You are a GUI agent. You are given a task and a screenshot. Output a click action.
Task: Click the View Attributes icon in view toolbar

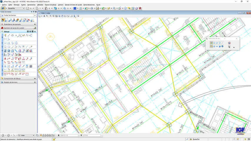click(x=39, y=16)
